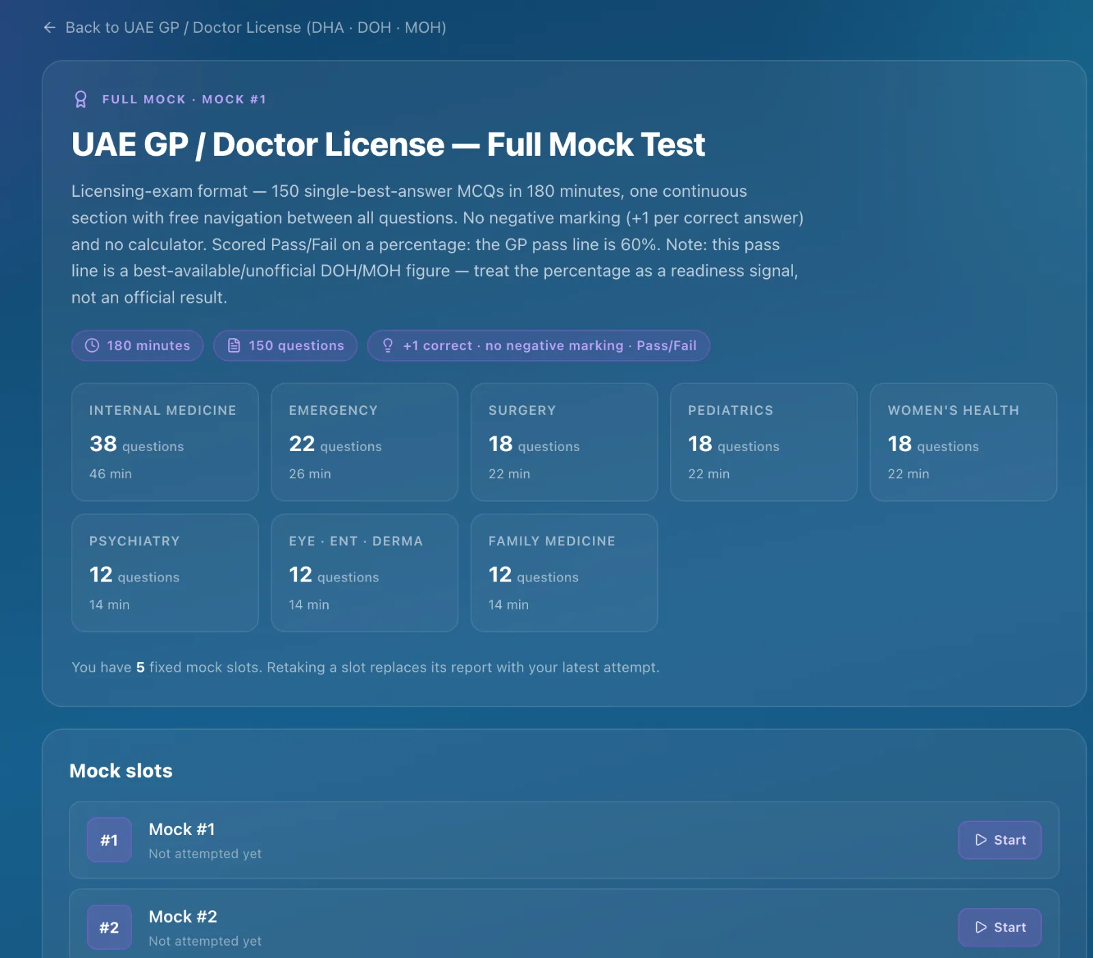Click the FULL MOCK · MOCK #1 label

point(184,100)
